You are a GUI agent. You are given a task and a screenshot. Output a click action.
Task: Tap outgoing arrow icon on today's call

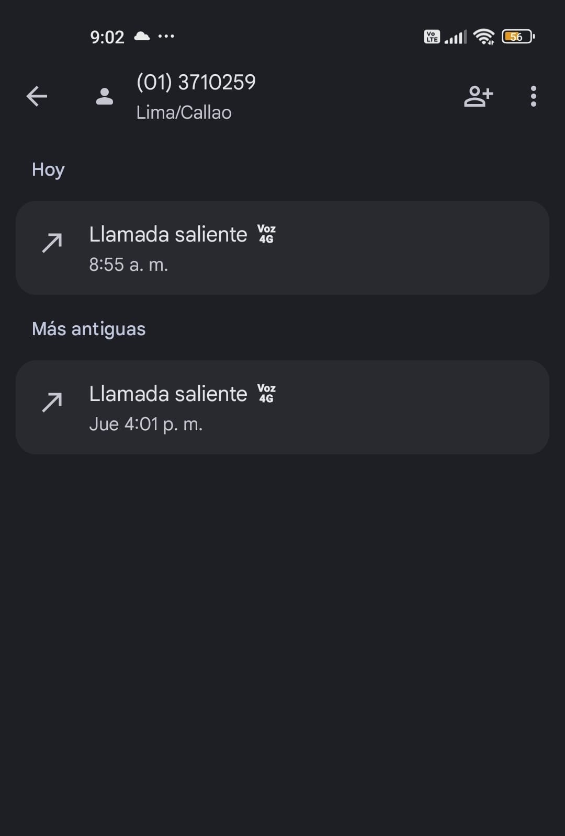[x=52, y=243]
